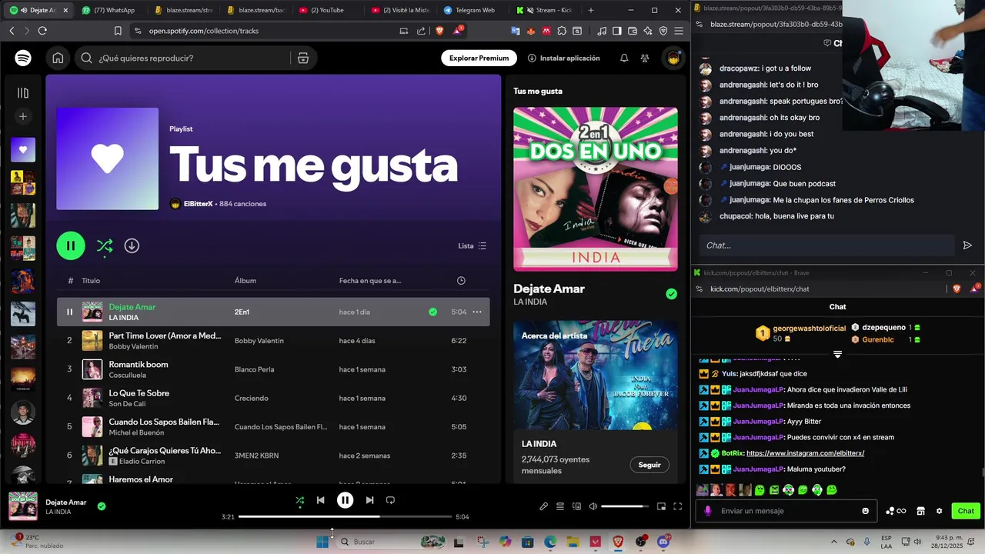Open lyrics microphone icon
Image resolution: width=985 pixels, height=554 pixels.
[543, 506]
